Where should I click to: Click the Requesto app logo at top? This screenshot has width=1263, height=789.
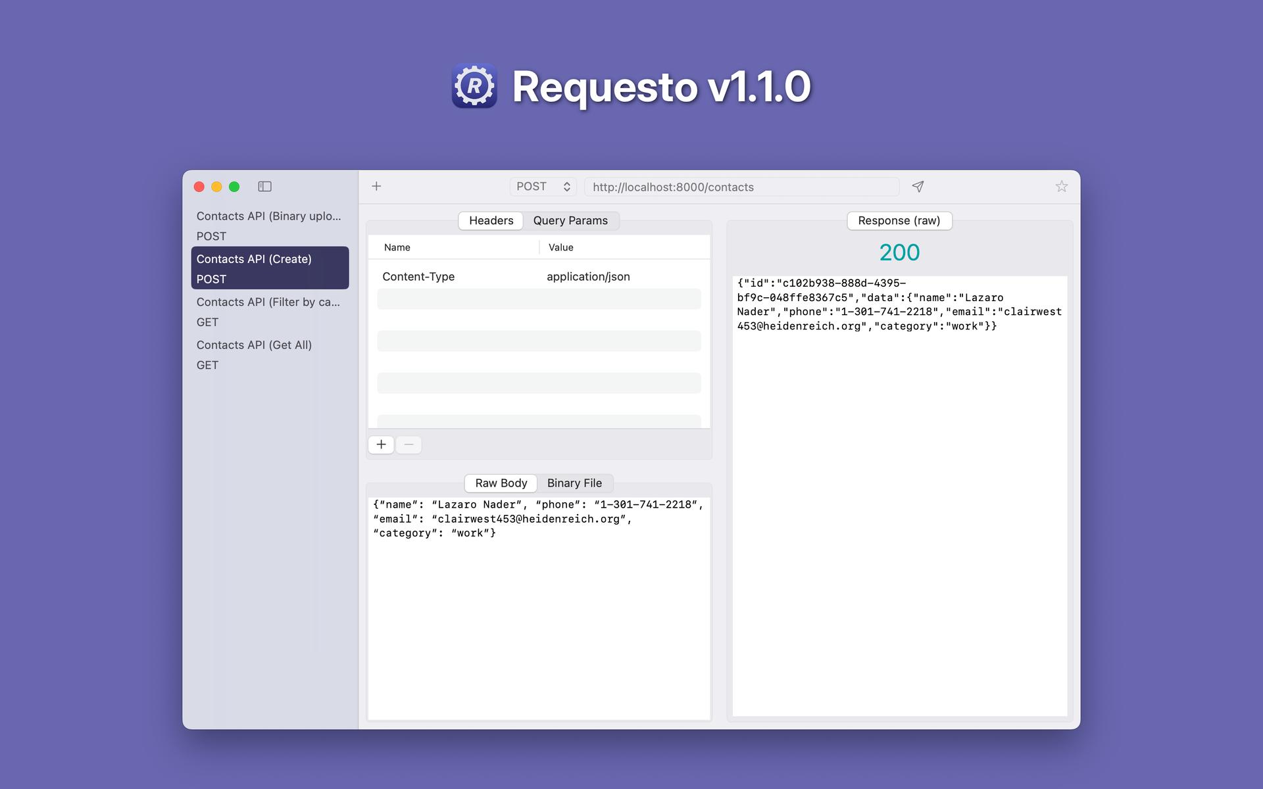[475, 87]
